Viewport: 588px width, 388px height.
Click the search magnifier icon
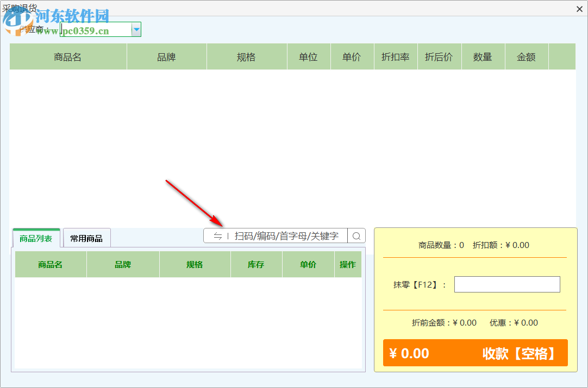click(x=356, y=236)
